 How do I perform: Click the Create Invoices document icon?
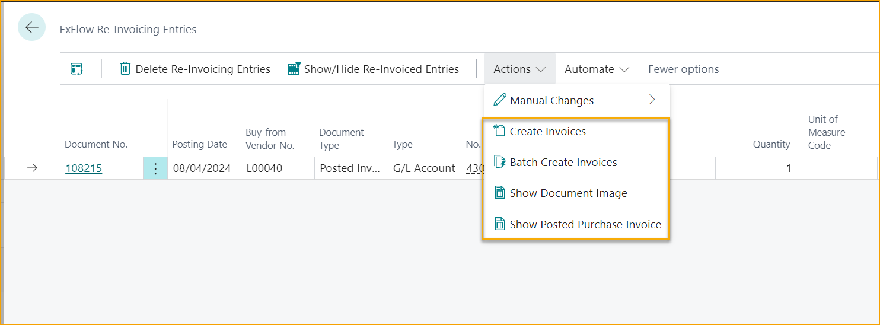click(x=499, y=132)
